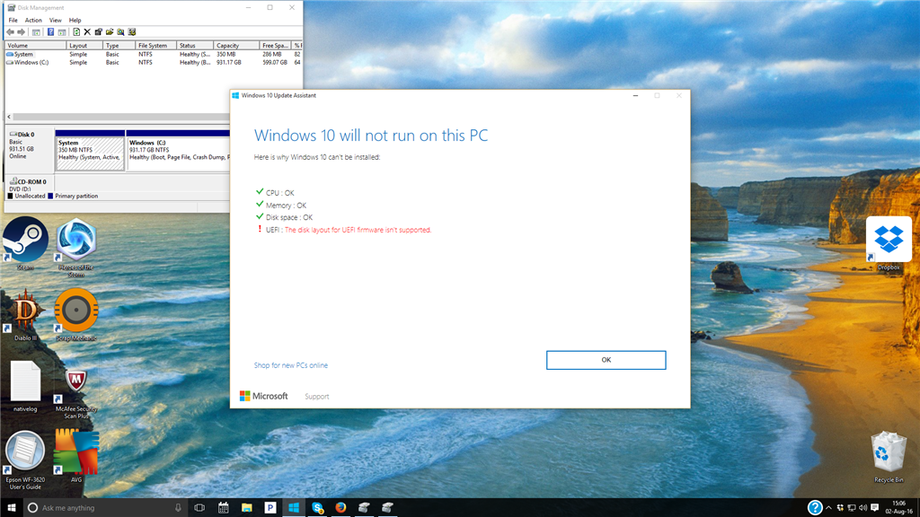Select the Recycle Bin icon

coord(889,457)
